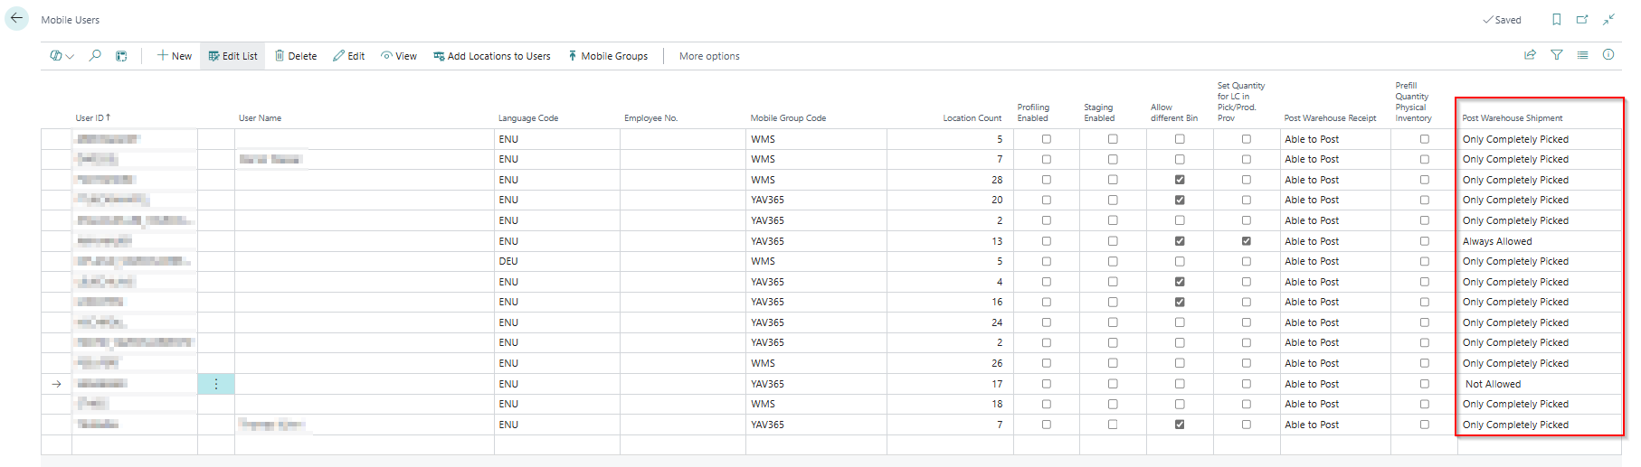Open Mobile Groups
1641x467 pixels.
click(608, 56)
